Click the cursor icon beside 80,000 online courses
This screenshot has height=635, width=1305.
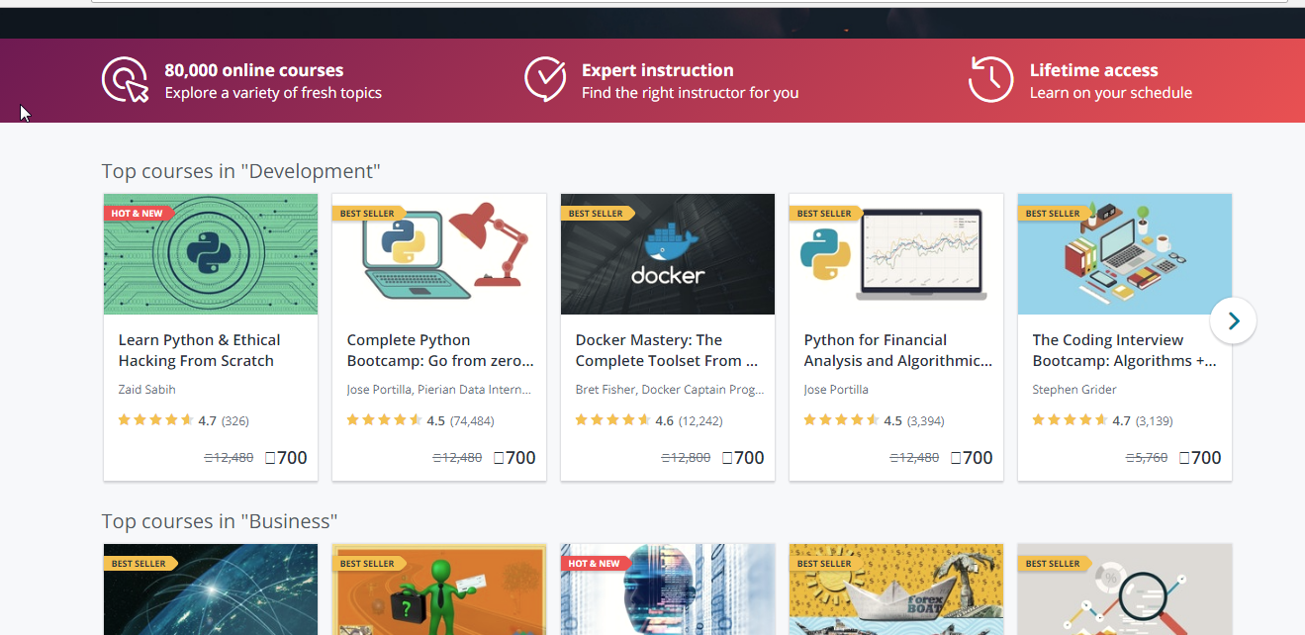pyautogui.click(x=125, y=80)
